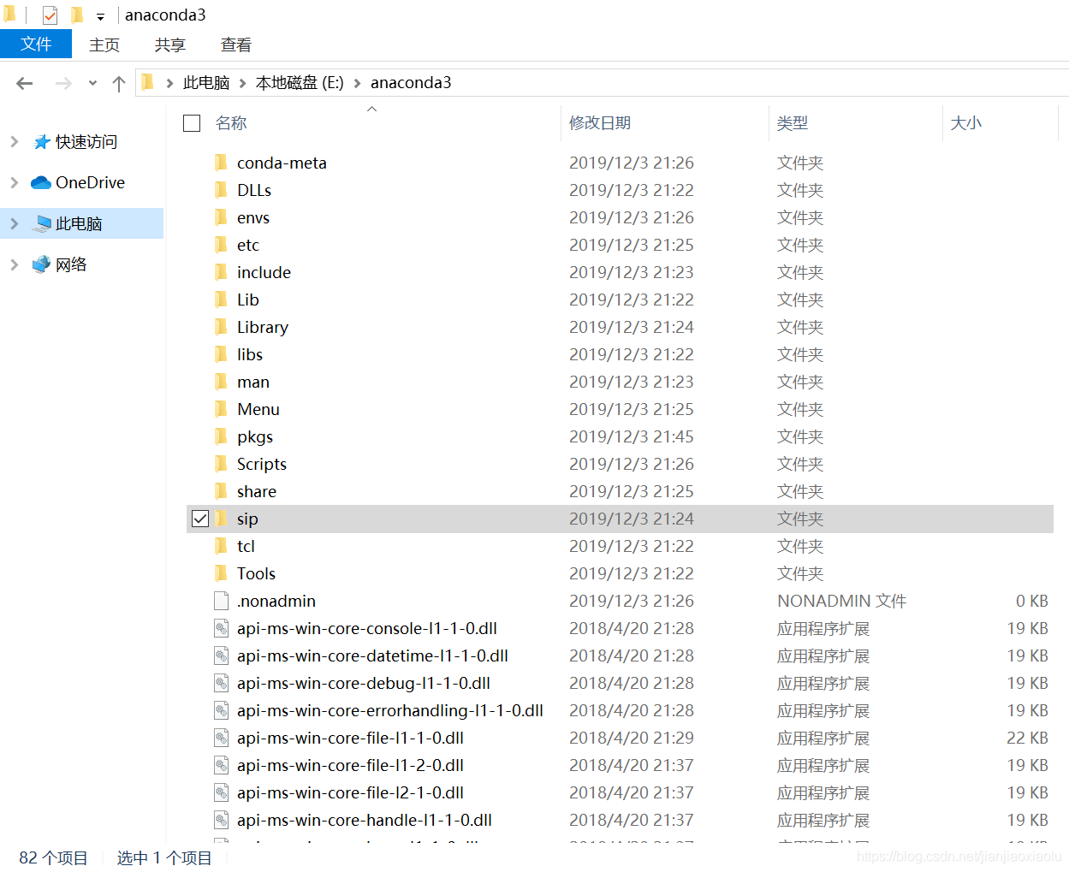Open the 查看 ribbon tab

(236, 44)
